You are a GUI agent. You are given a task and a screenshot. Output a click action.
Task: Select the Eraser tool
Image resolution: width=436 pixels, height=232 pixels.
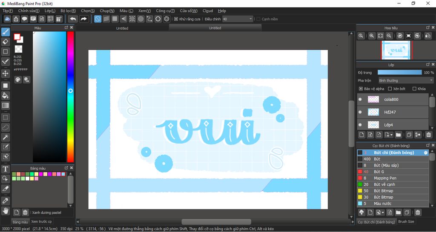6,42
